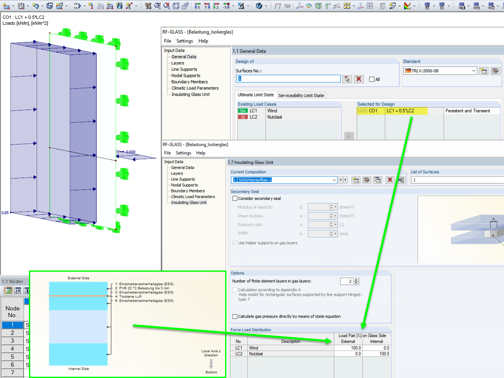Select Layers in lower window tree
504x378 pixels.
coord(177,173)
